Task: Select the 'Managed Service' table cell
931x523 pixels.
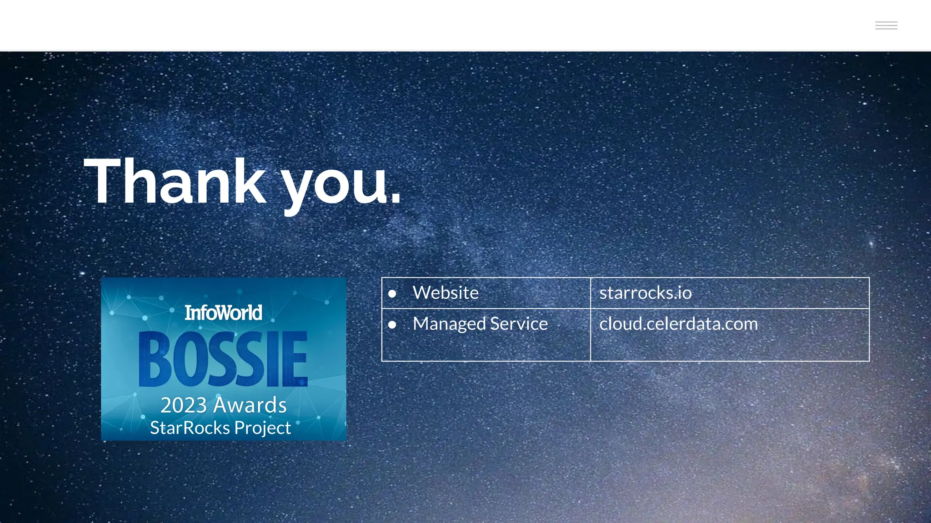Action: [486, 335]
